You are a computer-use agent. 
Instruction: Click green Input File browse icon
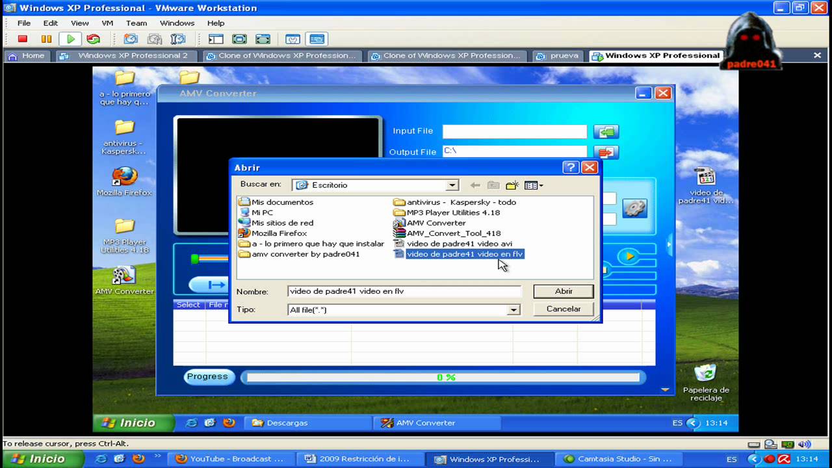tap(606, 132)
